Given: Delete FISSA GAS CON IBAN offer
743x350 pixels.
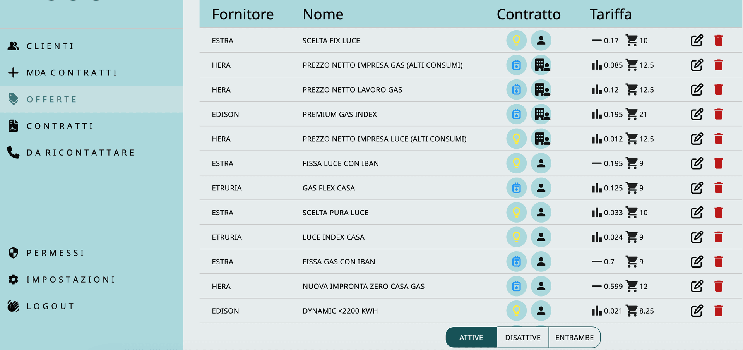Looking at the screenshot, I should pos(719,262).
